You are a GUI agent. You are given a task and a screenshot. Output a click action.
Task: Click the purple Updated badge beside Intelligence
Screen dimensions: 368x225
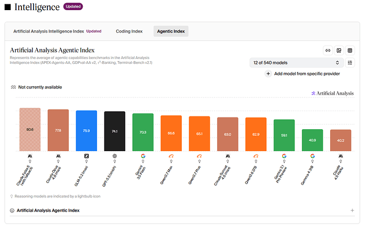coord(73,6)
